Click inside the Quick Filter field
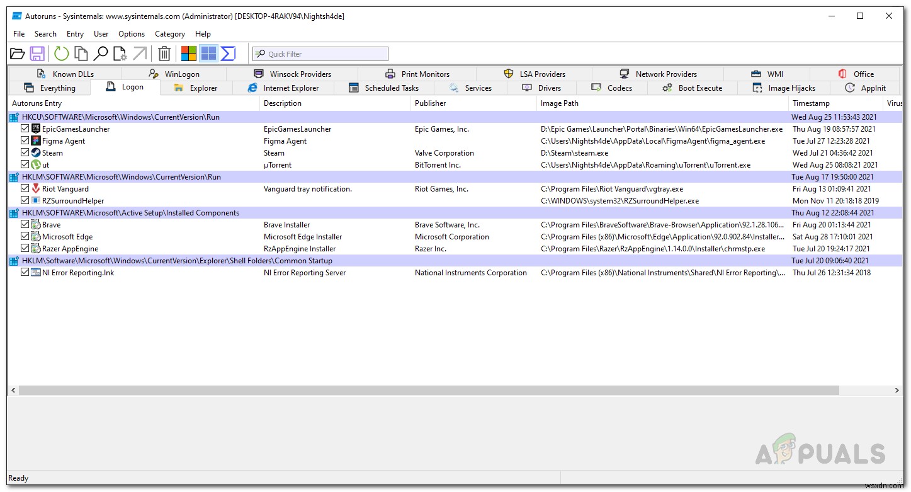The image size is (911, 492). pos(325,54)
